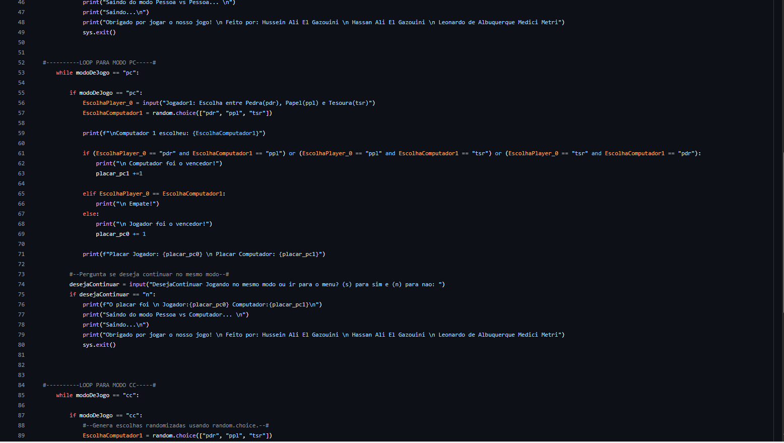Click line number 53
The height and width of the screenshot is (443, 784).
pyautogui.click(x=21, y=73)
